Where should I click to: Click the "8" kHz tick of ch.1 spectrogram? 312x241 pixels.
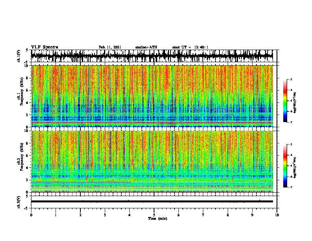pyautogui.click(x=28, y=78)
